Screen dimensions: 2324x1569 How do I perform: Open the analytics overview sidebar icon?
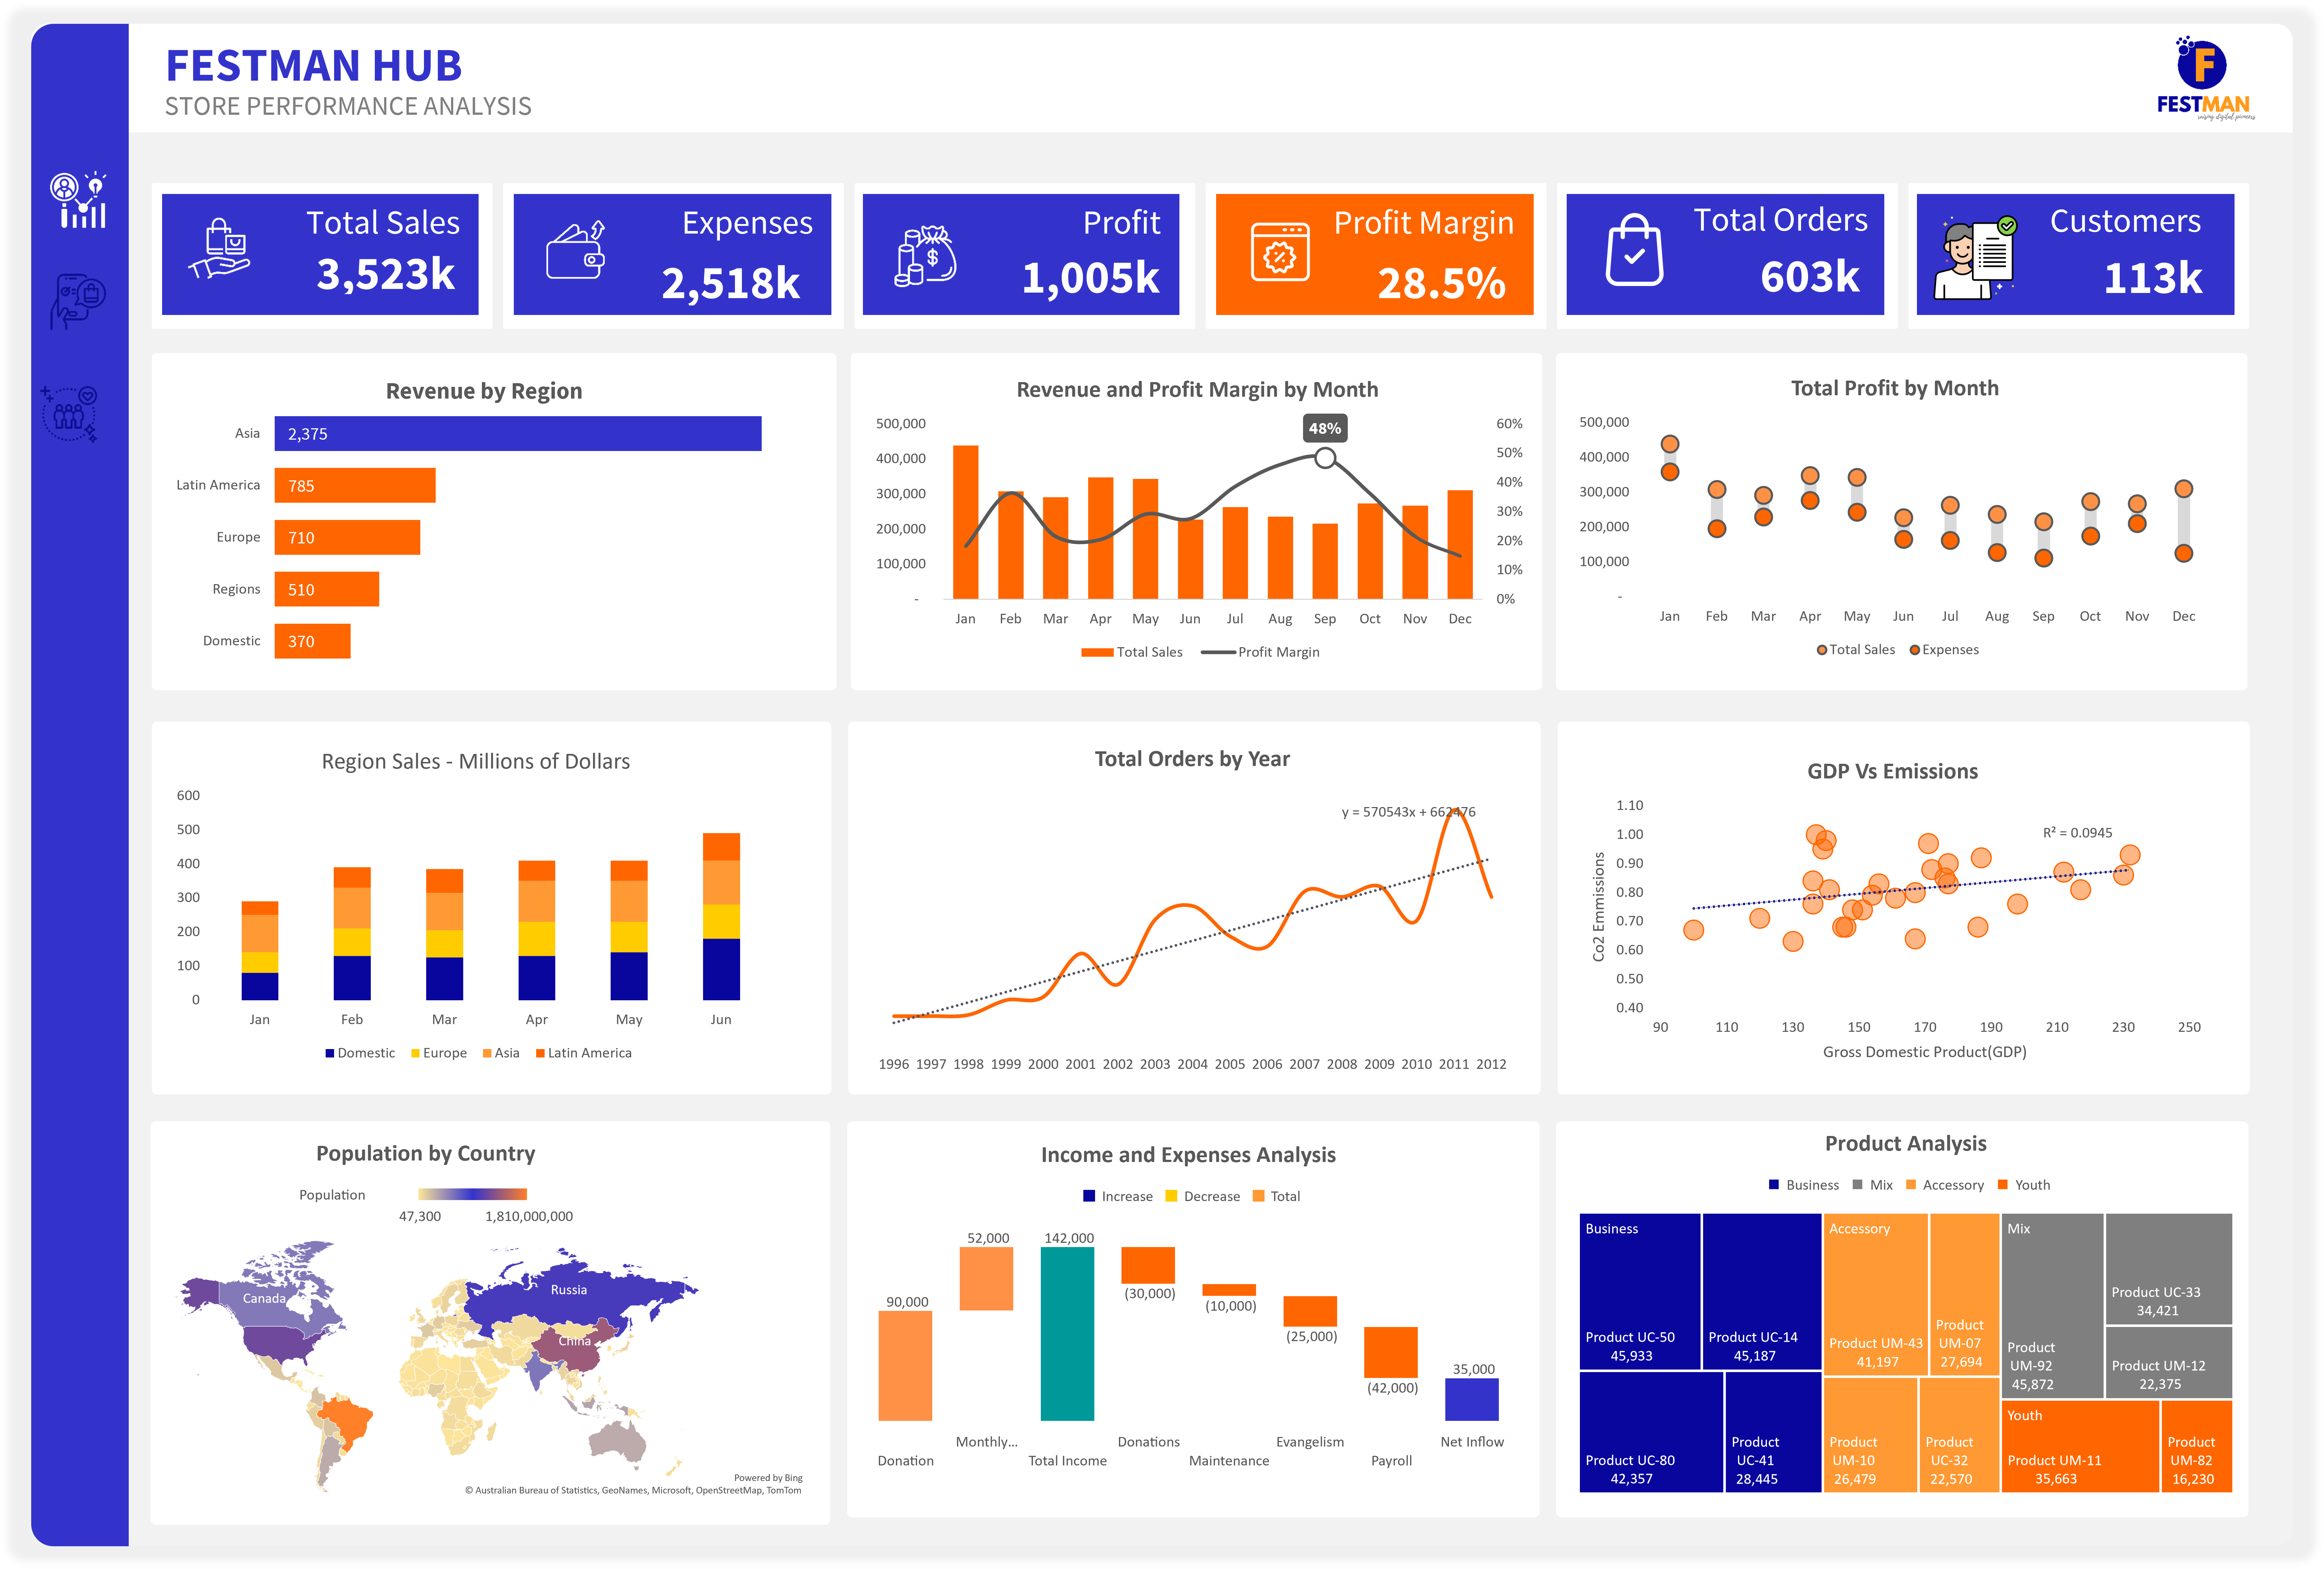coord(79,200)
